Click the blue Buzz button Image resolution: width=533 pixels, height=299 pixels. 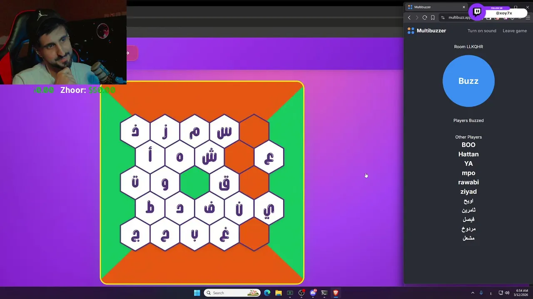point(468,81)
